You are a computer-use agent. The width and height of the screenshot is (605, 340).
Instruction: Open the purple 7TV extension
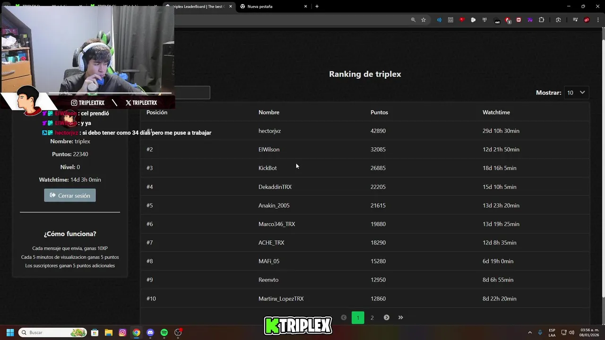tap(530, 20)
